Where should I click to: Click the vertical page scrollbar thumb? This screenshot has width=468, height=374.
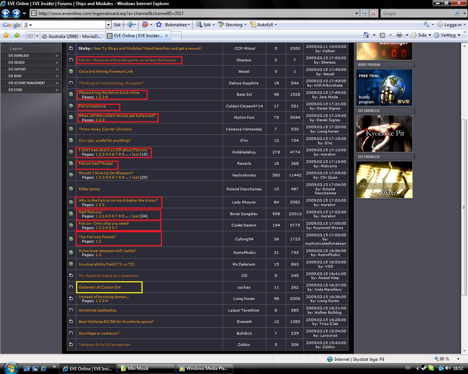pyautogui.click(x=465, y=207)
